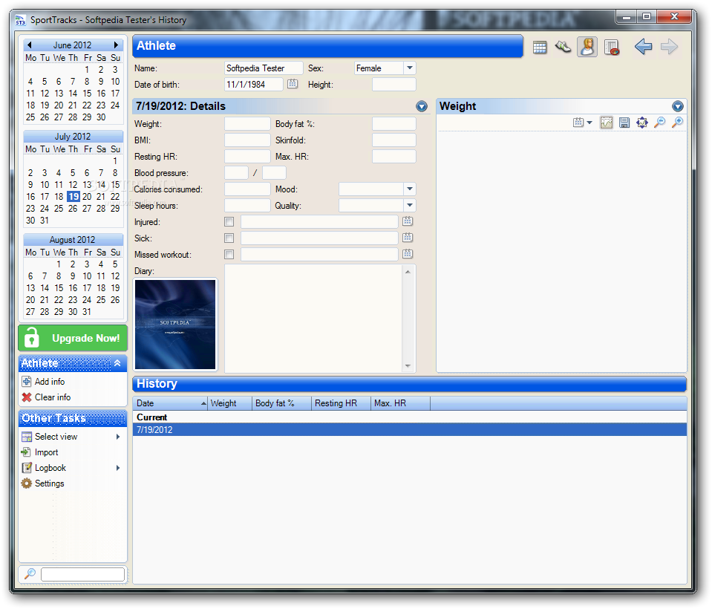
Task: Click the Upgrade Now padlock icon
Action: (32, 337)
